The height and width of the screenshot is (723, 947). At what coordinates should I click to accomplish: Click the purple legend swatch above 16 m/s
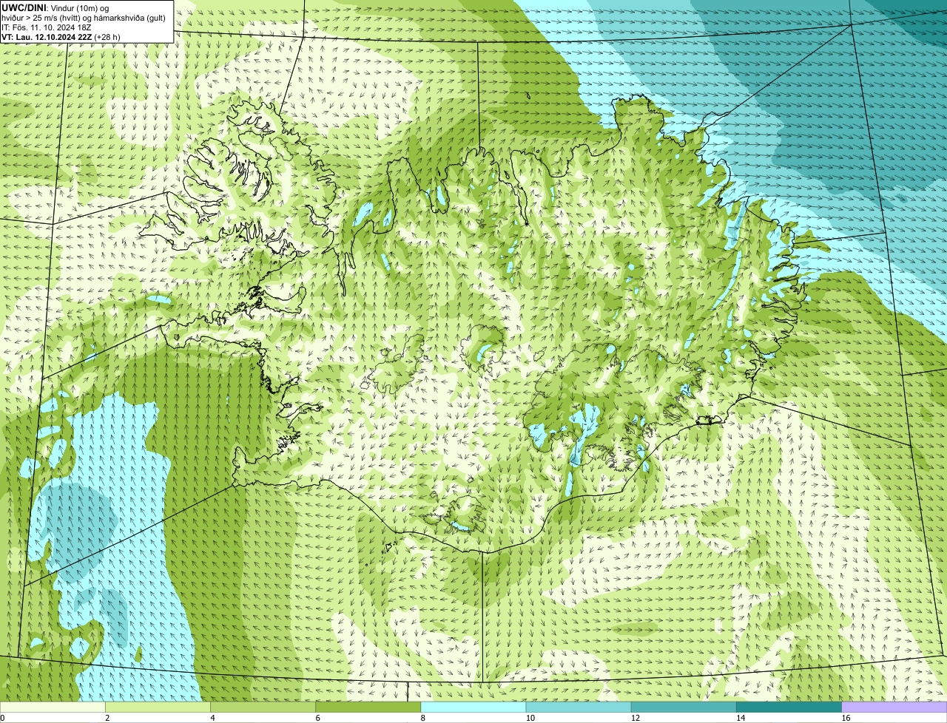point(894,707)
